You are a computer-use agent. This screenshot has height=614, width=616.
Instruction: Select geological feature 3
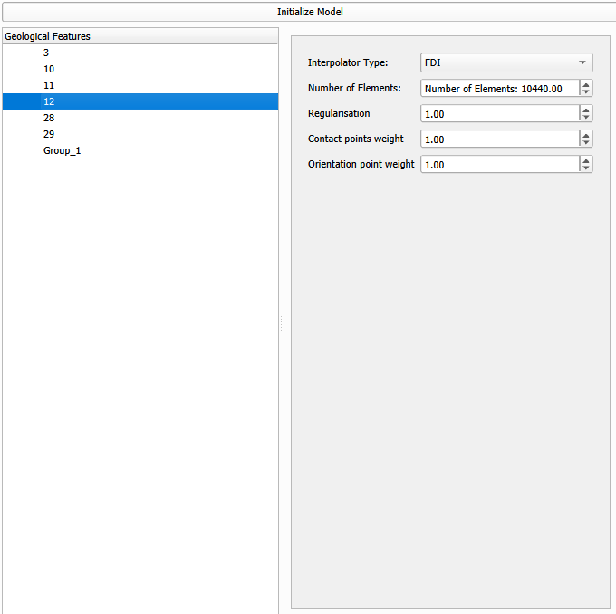(140, 53)
